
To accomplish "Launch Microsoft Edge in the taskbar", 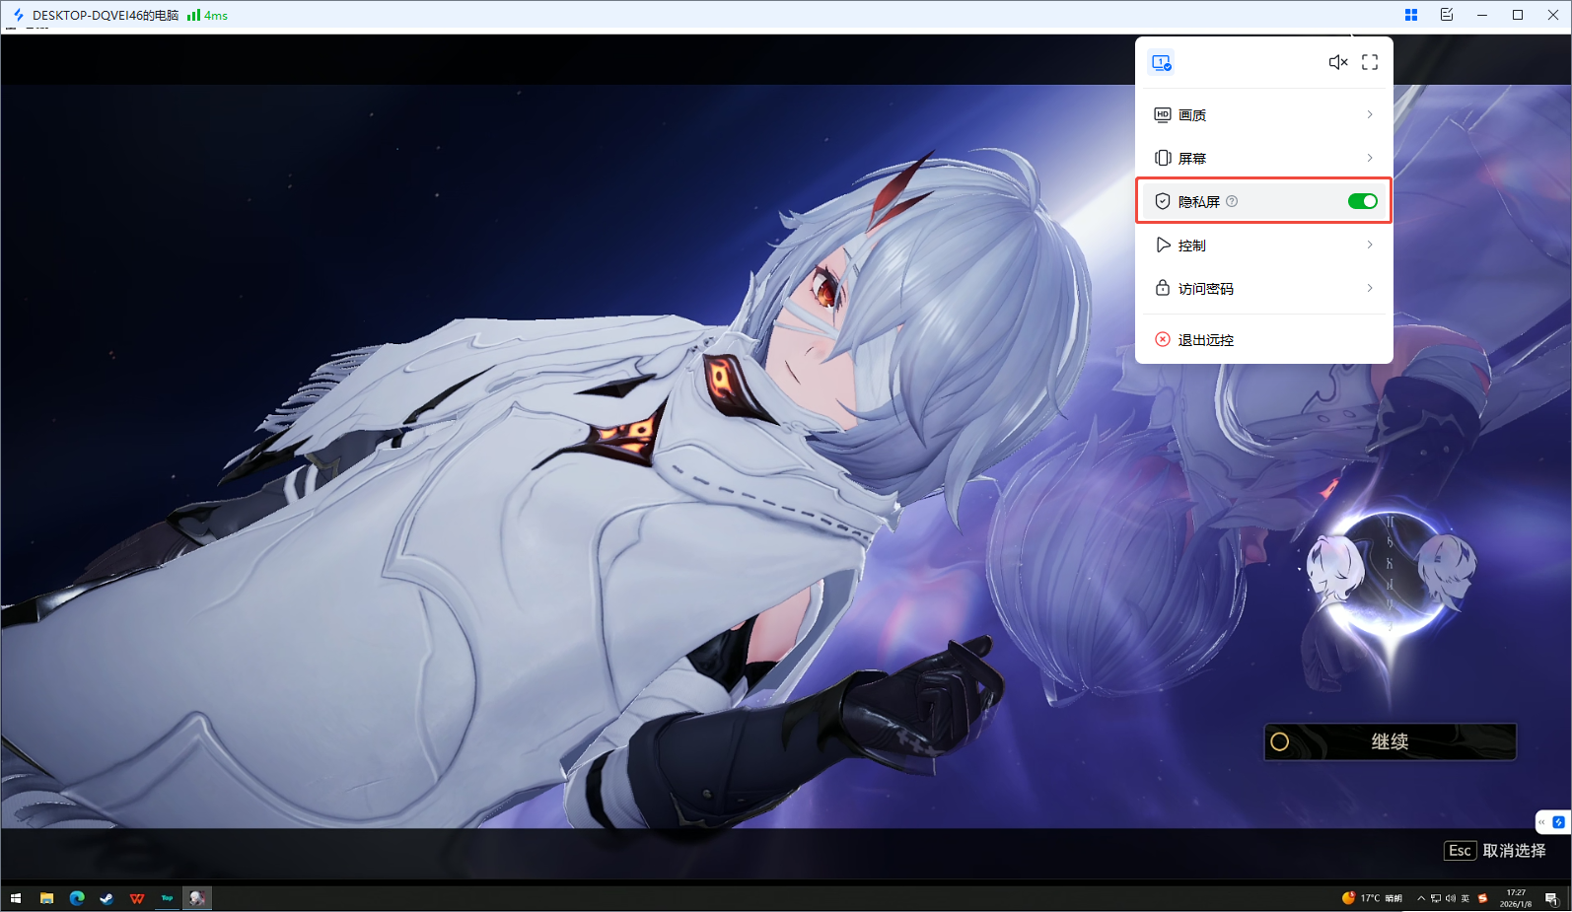I will (77, 898).
